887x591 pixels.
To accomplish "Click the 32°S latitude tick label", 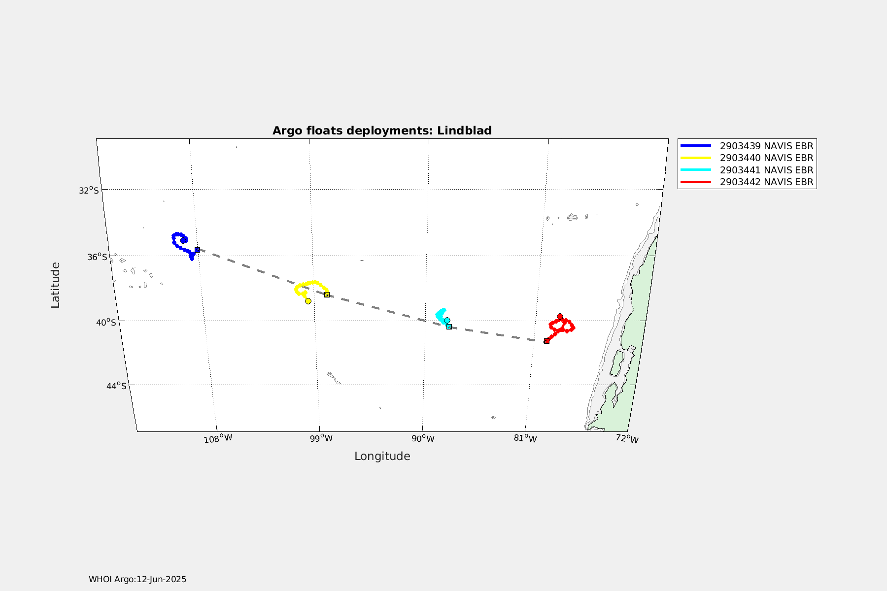I will tap(89, 191).
